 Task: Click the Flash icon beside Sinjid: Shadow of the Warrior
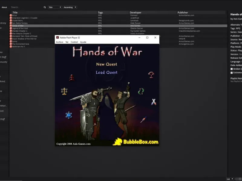point(11,39)
